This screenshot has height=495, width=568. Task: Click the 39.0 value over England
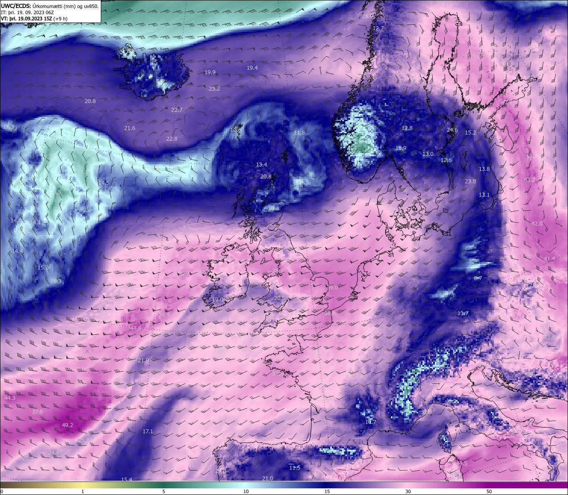coord(332,287)
